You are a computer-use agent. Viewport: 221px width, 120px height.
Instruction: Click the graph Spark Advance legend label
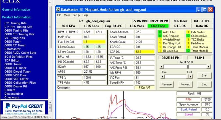pyautogui.click(x=188, y=105)
